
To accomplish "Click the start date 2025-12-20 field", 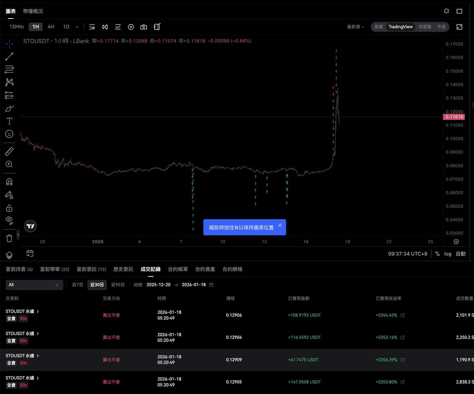I will coord(158,285).
